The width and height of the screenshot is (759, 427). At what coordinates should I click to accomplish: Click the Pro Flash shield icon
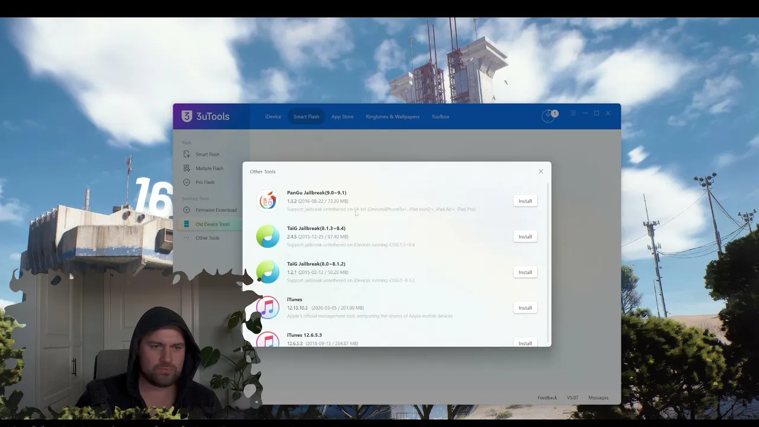coord(187,182)
